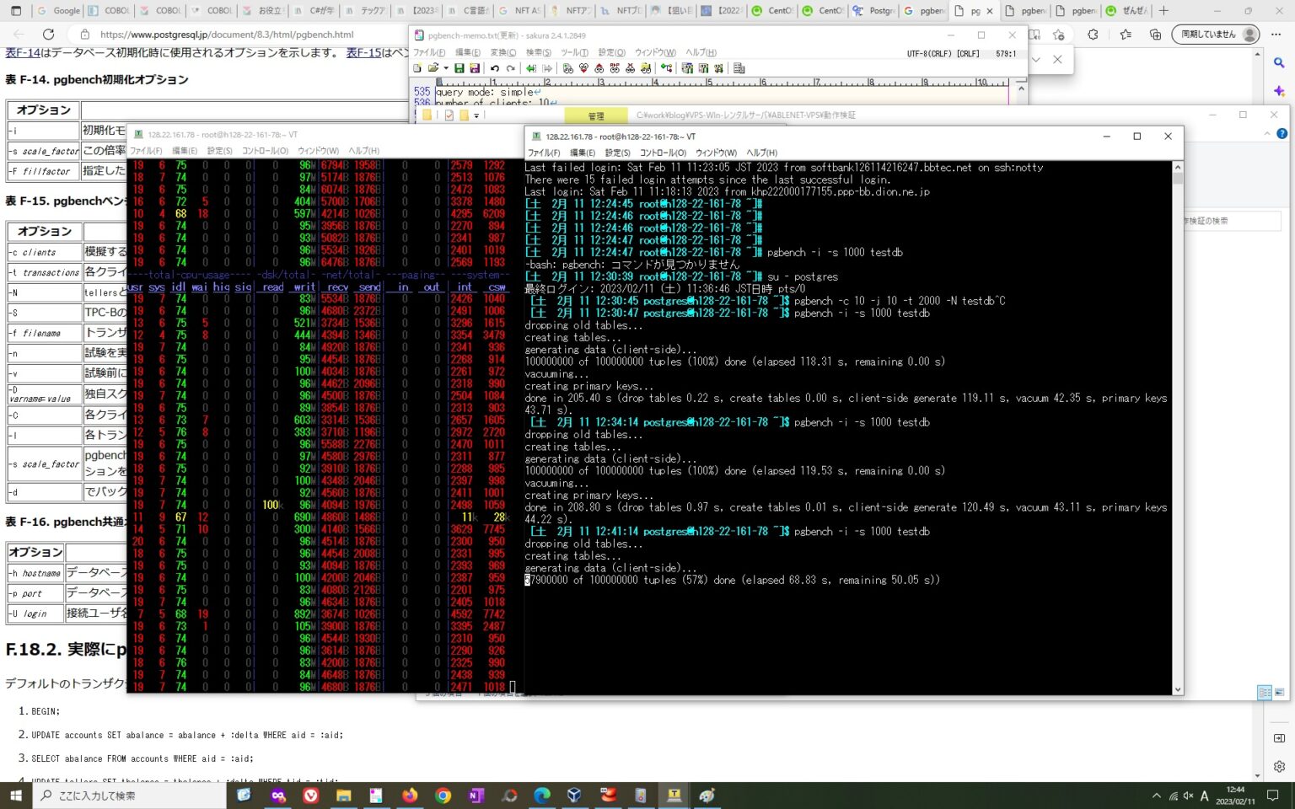Open the コントロール(O) menu in right terminal
Screen dimensions: 1295x809
663,153
